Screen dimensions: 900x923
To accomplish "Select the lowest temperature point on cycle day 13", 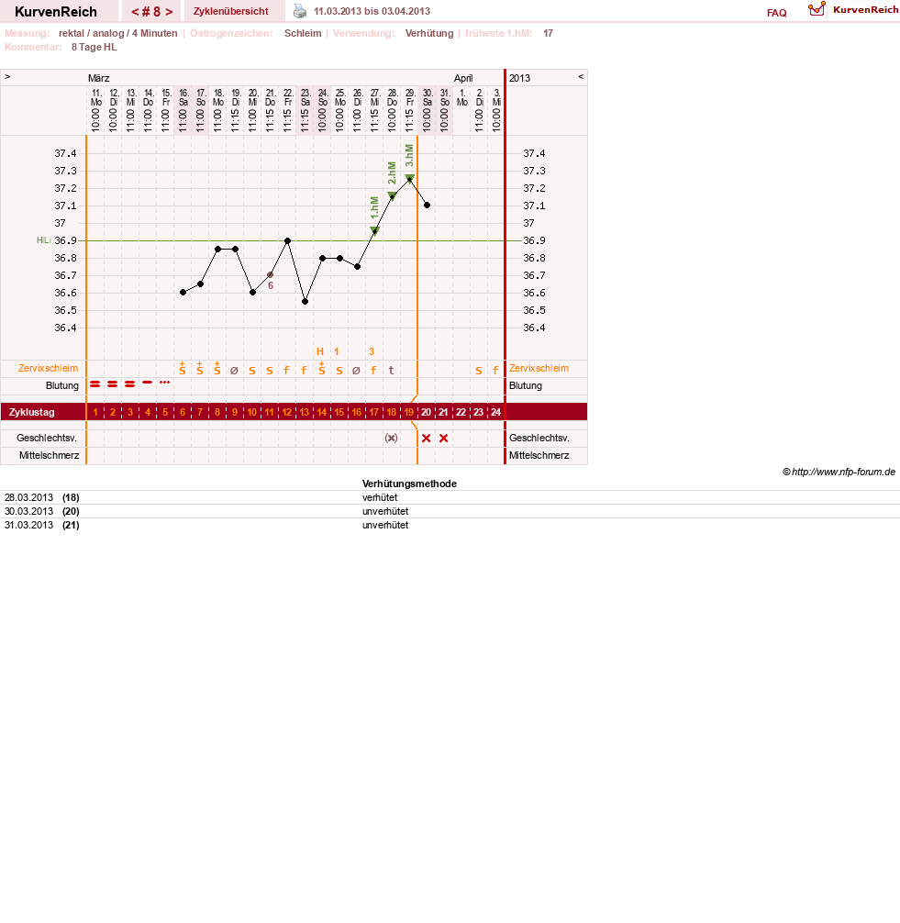I will [305, 301].
